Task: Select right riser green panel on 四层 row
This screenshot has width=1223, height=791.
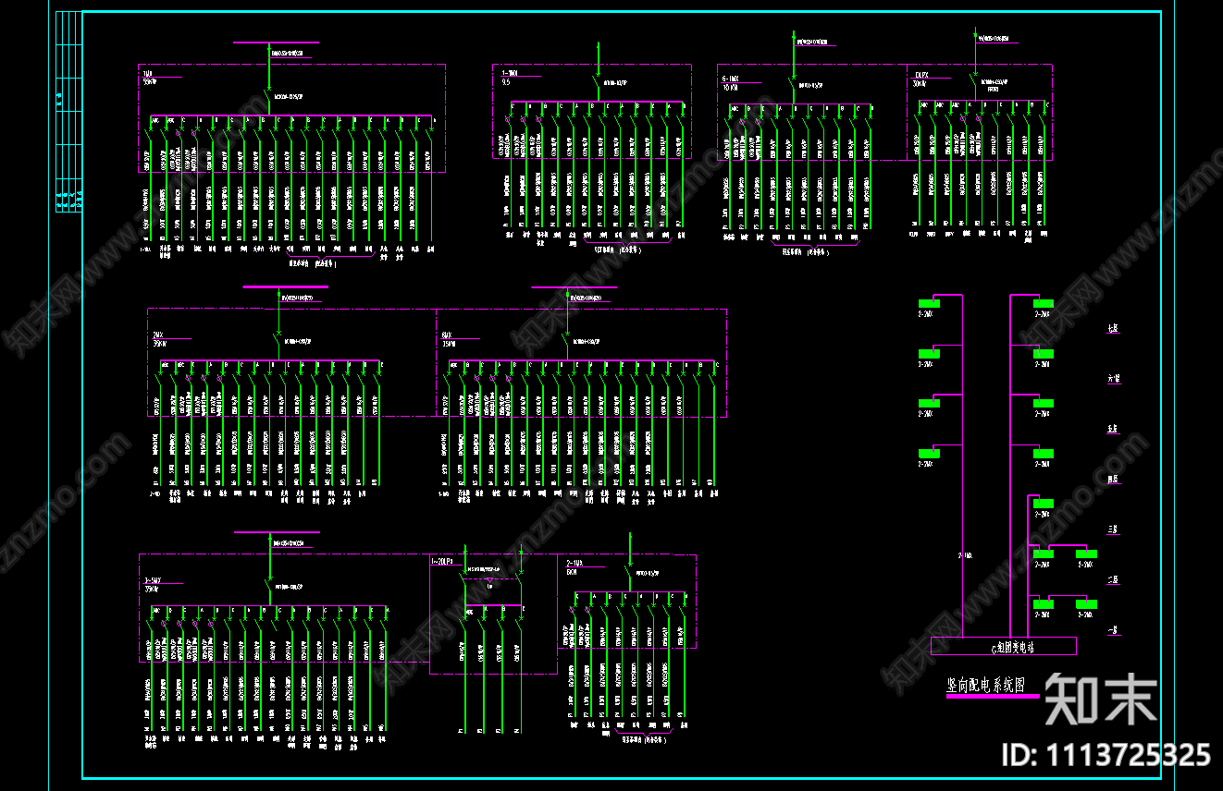Action: 1044,453
